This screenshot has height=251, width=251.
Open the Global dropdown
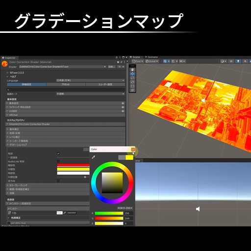coord(152,61)
